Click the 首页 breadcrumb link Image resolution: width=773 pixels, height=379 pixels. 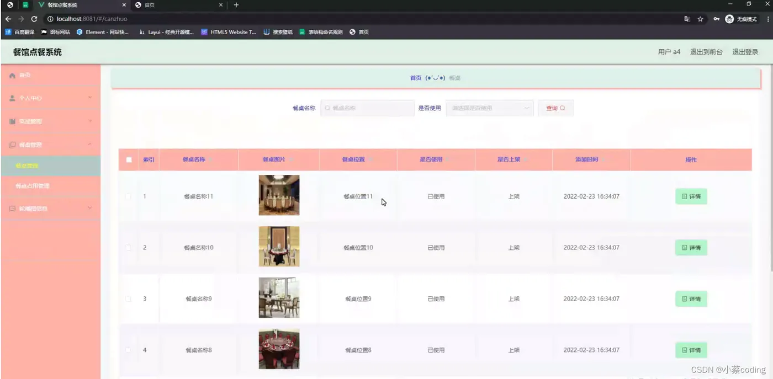tap(416, 78)
